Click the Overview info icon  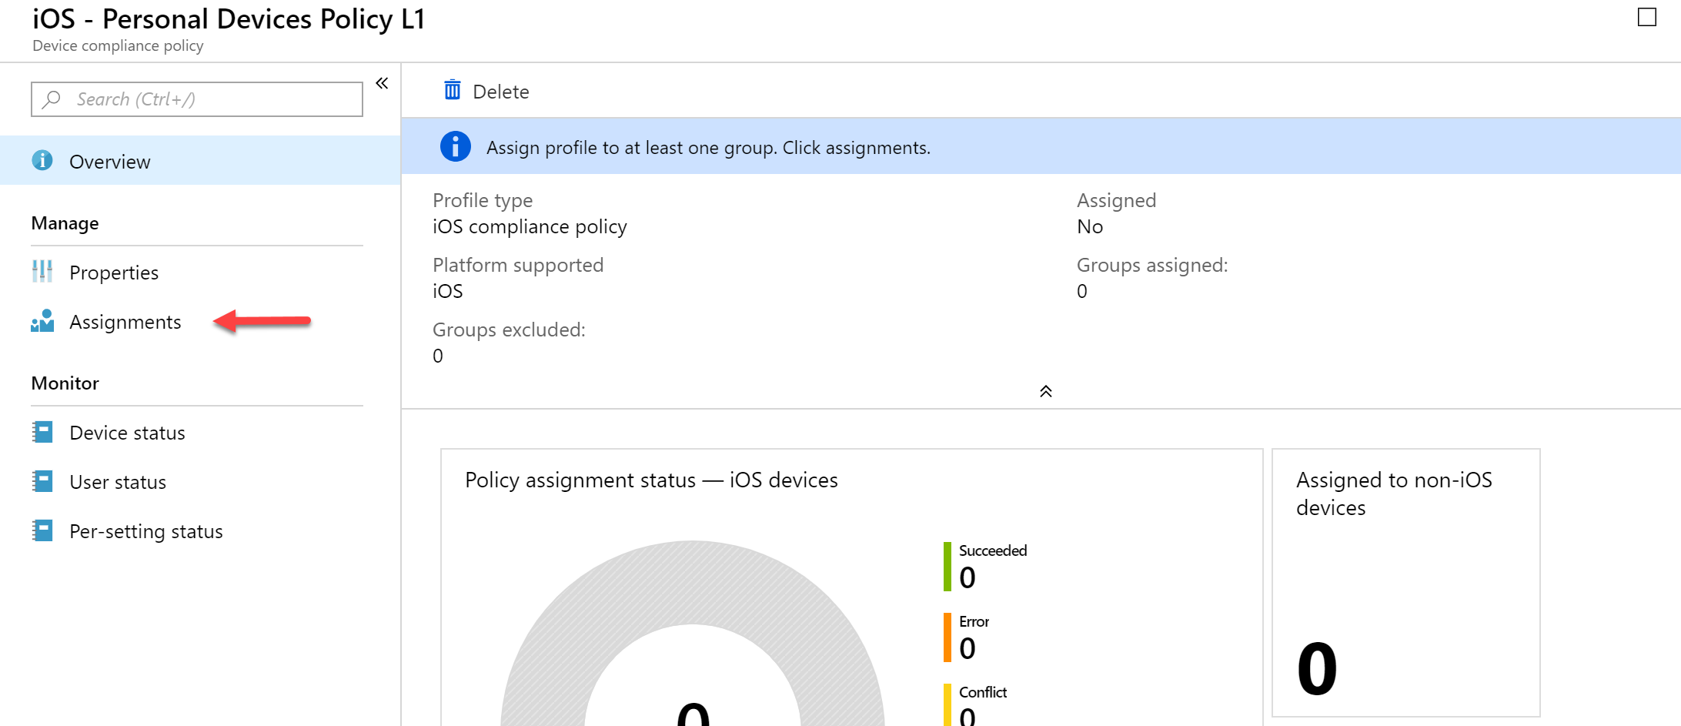pos(42,160)
